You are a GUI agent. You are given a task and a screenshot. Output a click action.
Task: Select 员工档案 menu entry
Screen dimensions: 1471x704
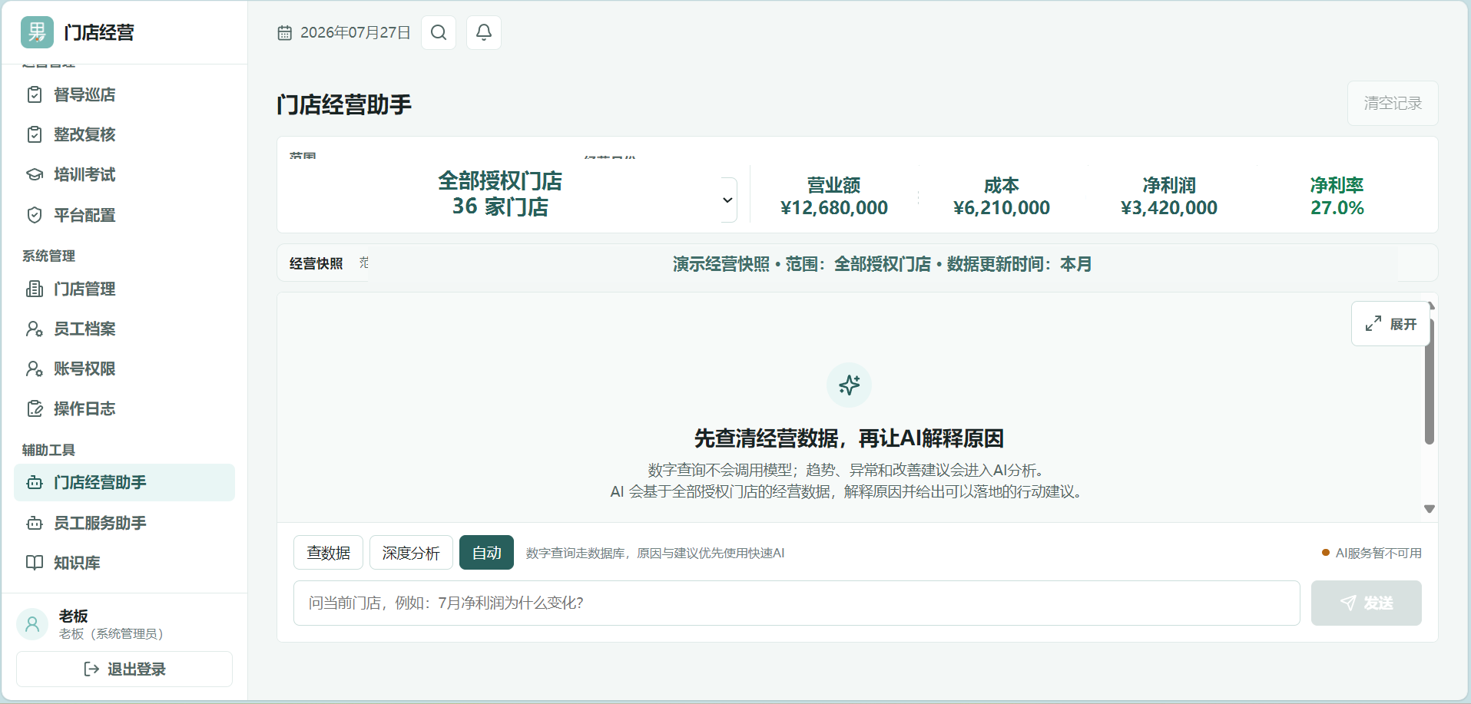(x=124, y=329)
